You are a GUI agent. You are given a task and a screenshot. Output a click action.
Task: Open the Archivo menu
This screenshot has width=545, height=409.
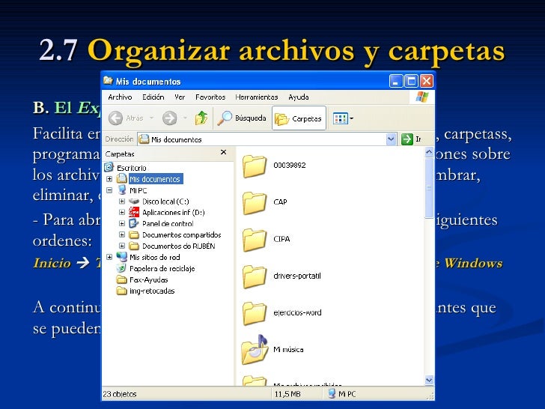click(120, 97)
